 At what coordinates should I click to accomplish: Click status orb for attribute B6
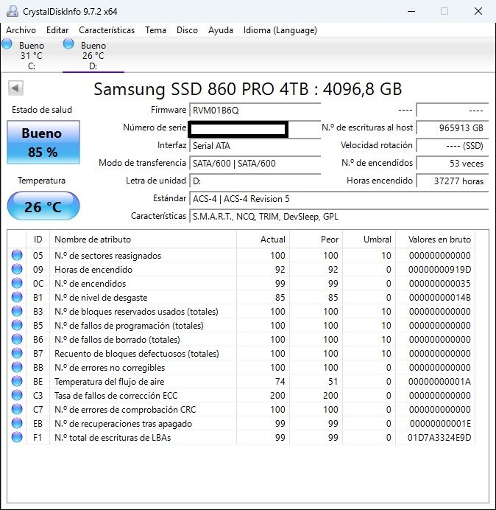pyautogui.click(x=17, y=339)
